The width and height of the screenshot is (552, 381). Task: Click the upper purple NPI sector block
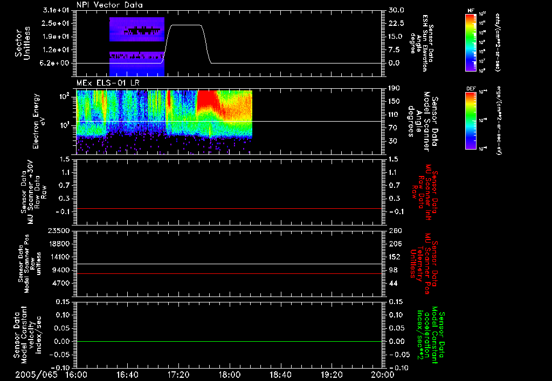pos(137,29)
